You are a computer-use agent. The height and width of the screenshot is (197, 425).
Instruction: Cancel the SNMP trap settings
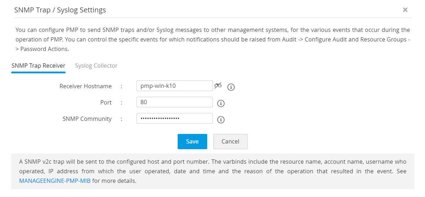pyautogui.click(x=230, y=141)
